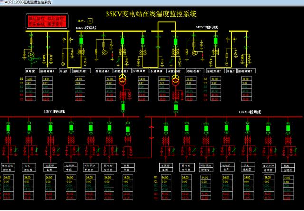Image resolution: width=304 pixels, height=211 pixels.
Task: Click the 进线隔离2 label box
Action: [x=246, y=71]
